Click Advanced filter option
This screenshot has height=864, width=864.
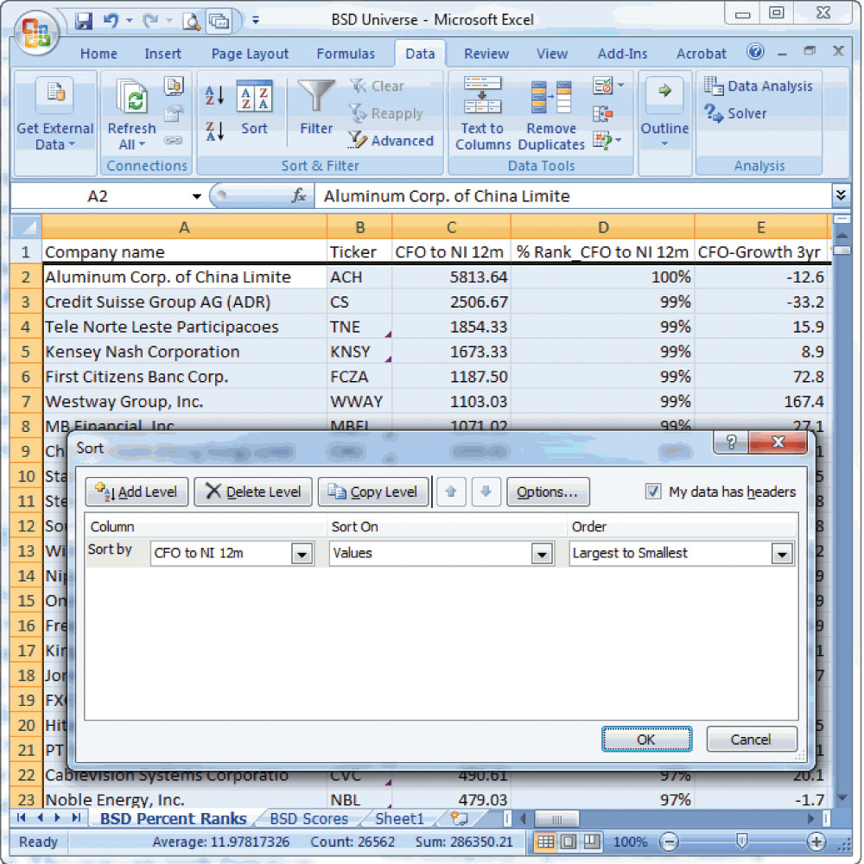(391, 141)
